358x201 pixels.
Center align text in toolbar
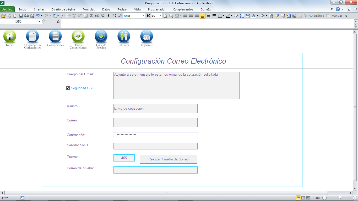[191, 16]
